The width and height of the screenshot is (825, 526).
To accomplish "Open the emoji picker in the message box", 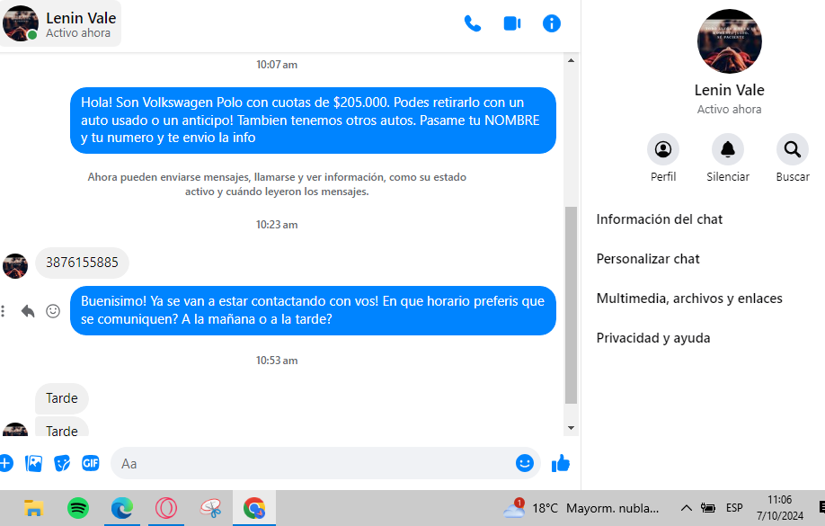I will 525,463.
